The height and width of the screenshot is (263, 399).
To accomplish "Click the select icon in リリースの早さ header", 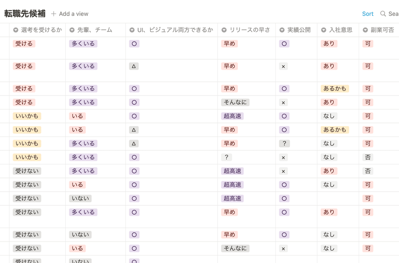I will [224, 30].
